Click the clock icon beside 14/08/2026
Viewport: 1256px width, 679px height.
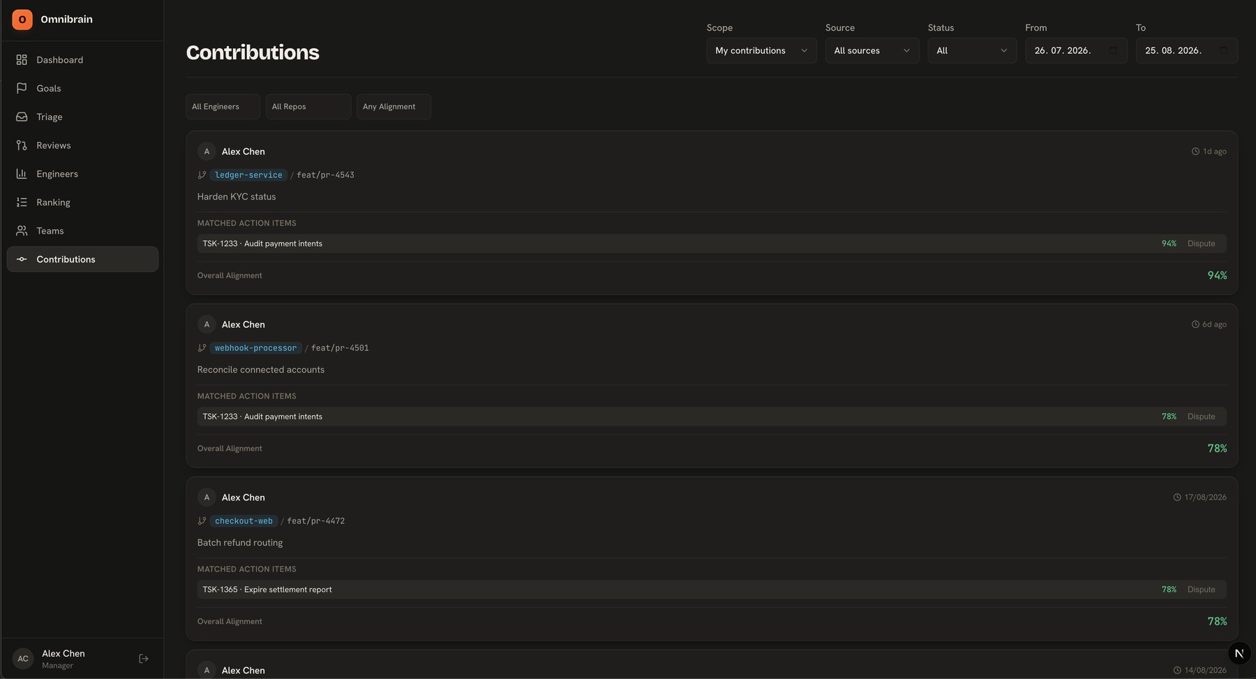pos(1177,671)
